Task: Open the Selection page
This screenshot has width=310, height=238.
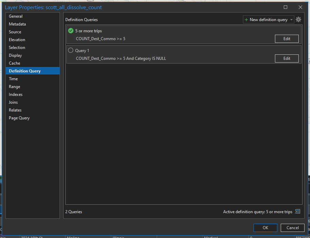Action: pos(17,47)
